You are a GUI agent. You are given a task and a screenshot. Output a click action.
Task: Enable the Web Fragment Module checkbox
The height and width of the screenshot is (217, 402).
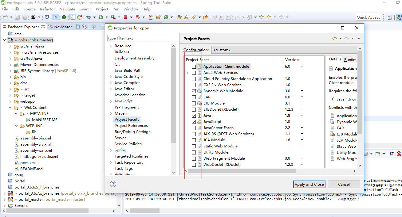coord(194,158)
